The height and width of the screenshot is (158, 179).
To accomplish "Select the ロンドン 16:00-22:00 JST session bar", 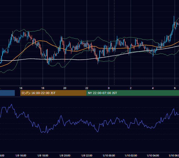I will tap(53, 93).
